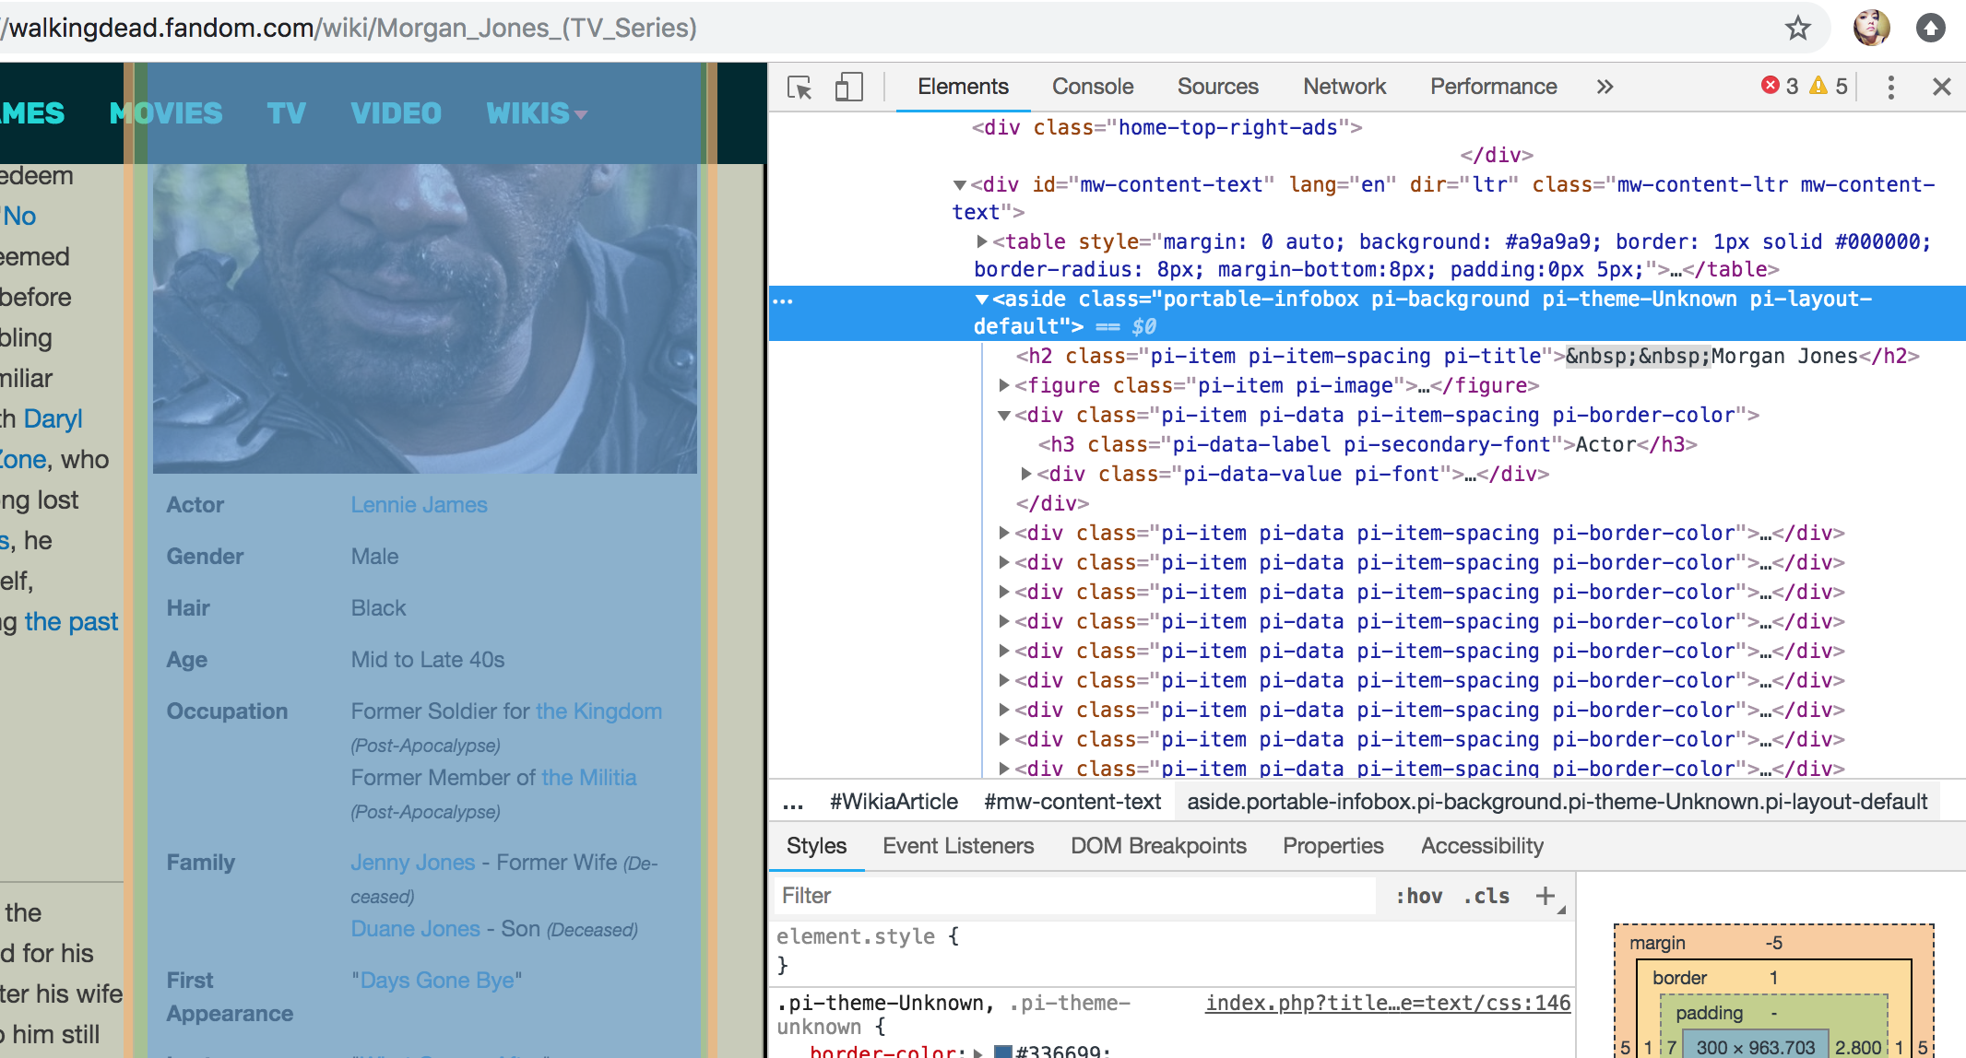Expand the pi-data-value pi-font div
The width and height of the screenshot is (1966, 1058).
coord(1026,474)
